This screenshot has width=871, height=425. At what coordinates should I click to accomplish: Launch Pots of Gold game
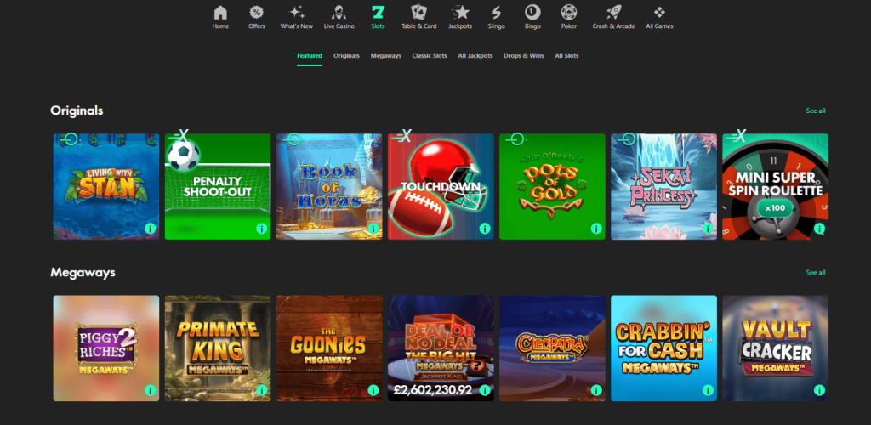pos(552,186)
